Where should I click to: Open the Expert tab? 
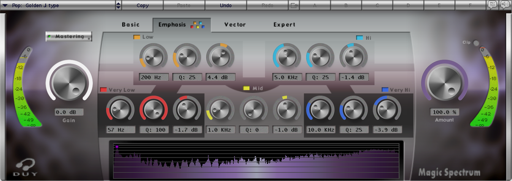coord(284,25)
